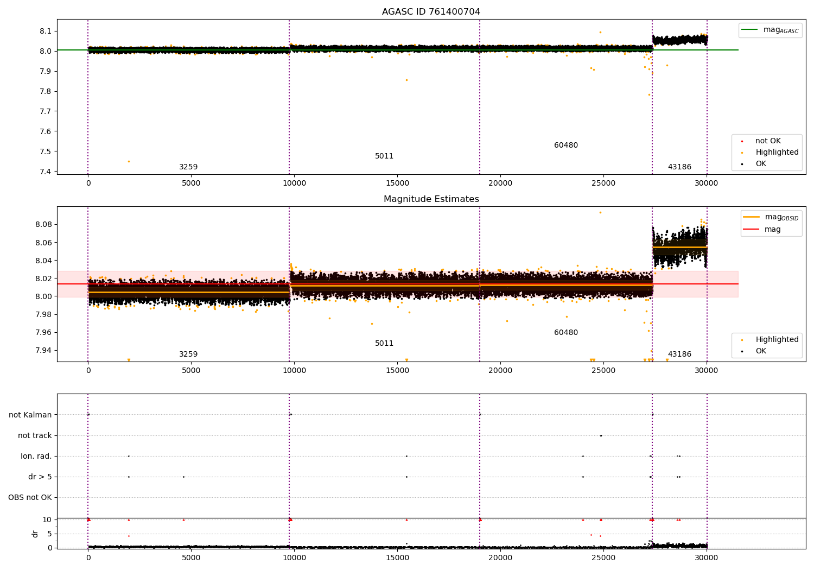Click the 60480 obsid label in top plot
This screenshot has height=570, width=814.
tap(566, 145)
